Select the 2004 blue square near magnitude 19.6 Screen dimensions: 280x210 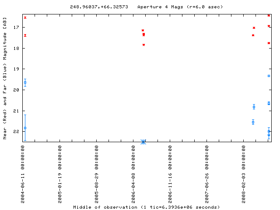tap(25, 83)
